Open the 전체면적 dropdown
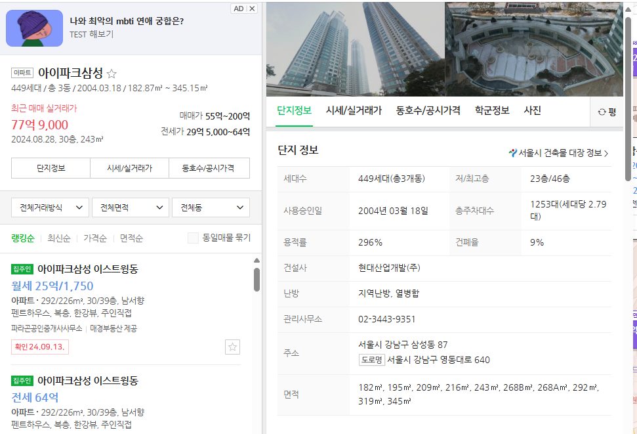The width and height of the screenshot is (637, 434). click(131, 207)
